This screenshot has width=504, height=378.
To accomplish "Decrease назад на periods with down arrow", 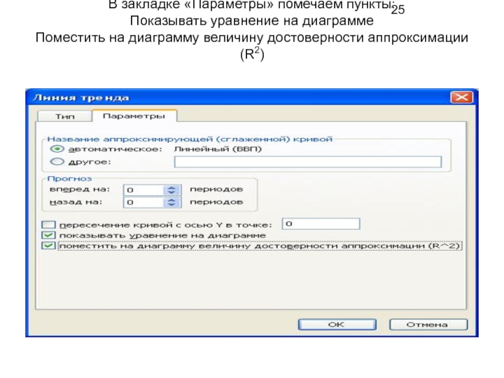I will pos(171,205).
